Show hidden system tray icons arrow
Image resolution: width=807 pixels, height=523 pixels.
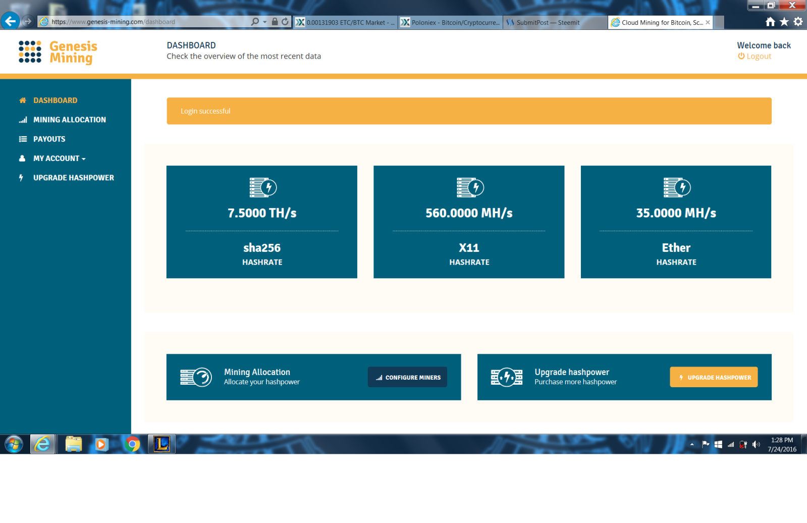point(692,445)
